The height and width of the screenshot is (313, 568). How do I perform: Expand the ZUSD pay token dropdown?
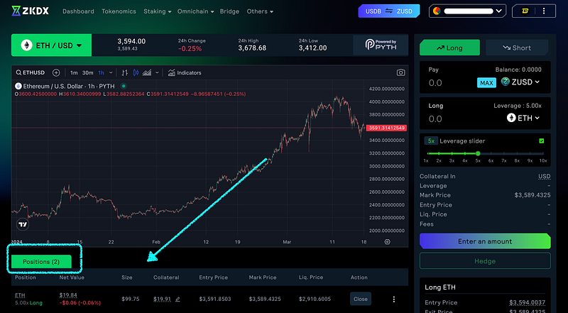pos(520,82)
